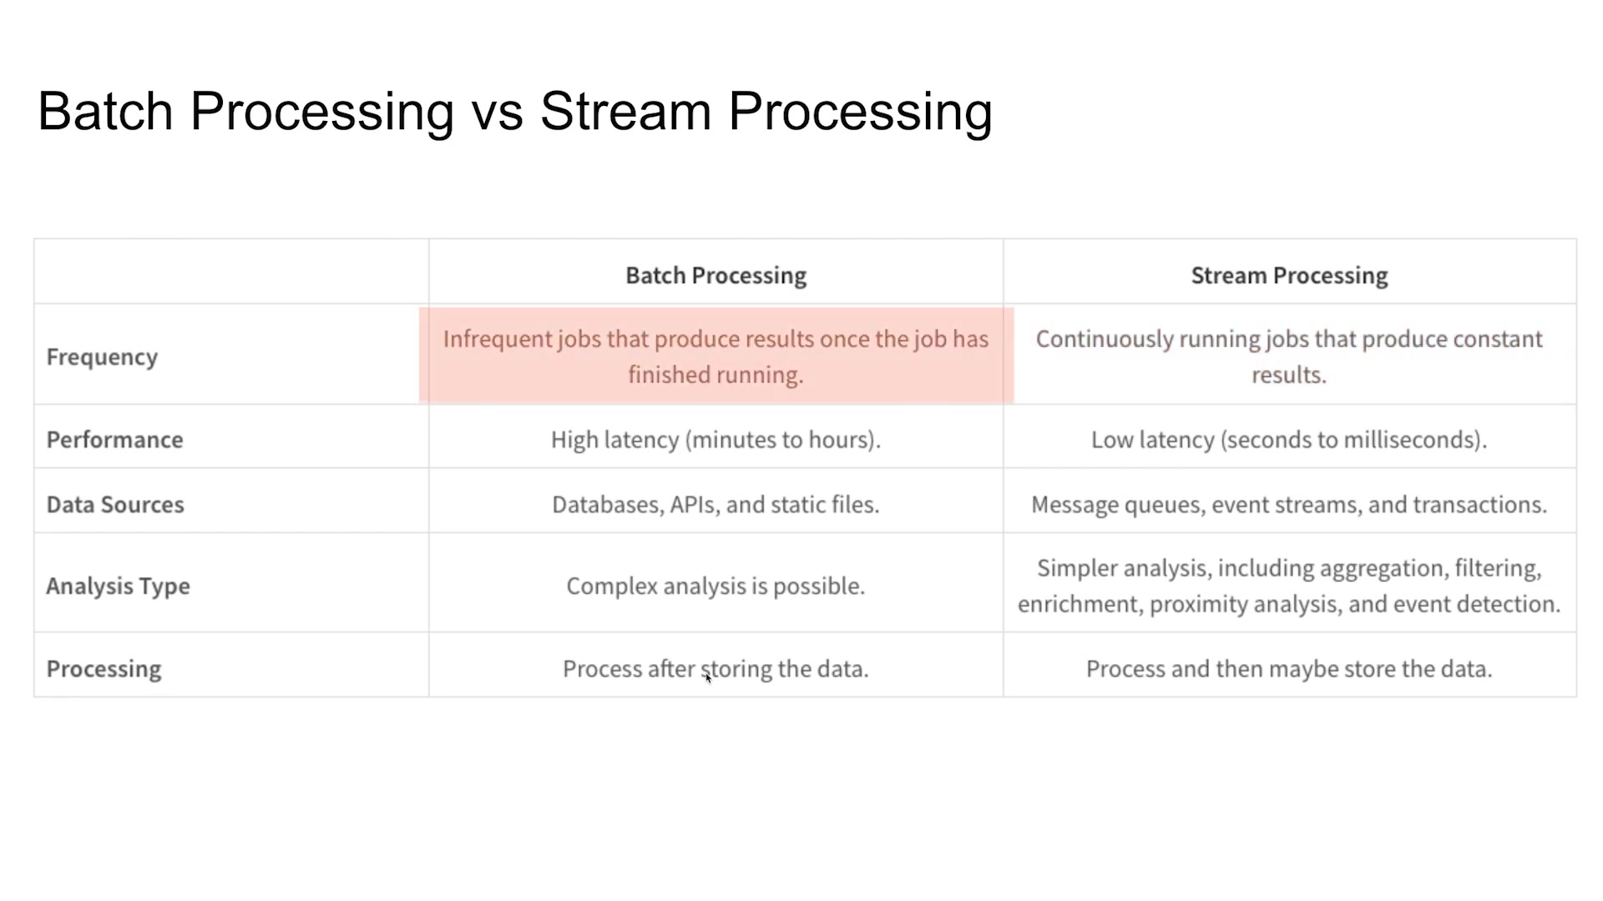The height and width of the screenshot is (901, 1603).
Task: Select the Batch Processing column header
Action: pyautogui.click(x=716, y=275)
